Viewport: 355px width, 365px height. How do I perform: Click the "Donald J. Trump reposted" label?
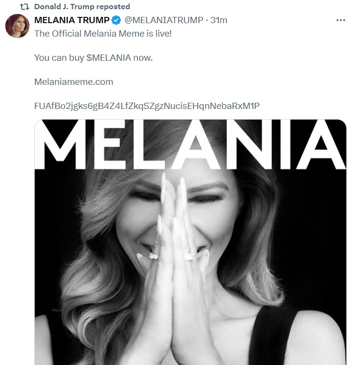click(x=82, y=7)
